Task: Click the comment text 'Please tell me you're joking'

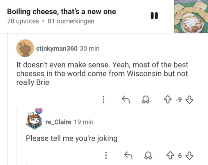Action: pyautogui.click(x=72, y=138)
